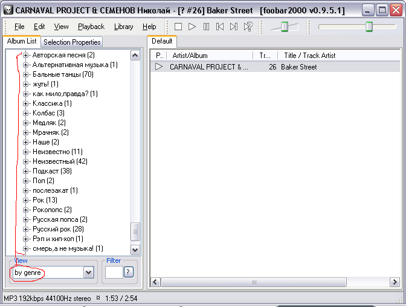
Task: Play a random track
Action: [248, 27]
